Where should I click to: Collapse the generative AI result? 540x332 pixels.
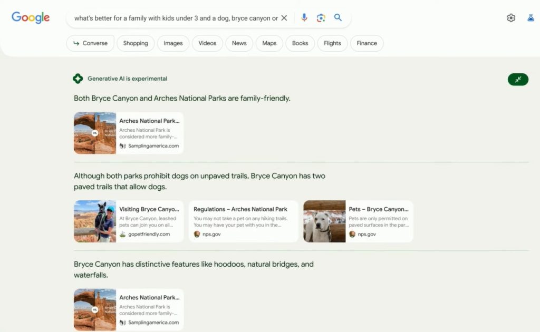[518, 79]
